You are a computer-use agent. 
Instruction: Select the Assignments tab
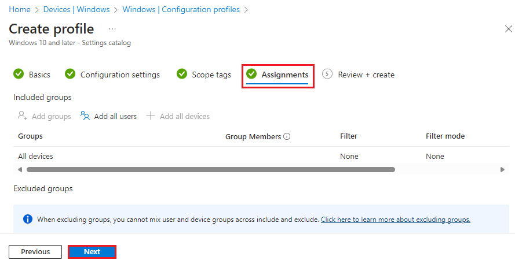point(284,75)
